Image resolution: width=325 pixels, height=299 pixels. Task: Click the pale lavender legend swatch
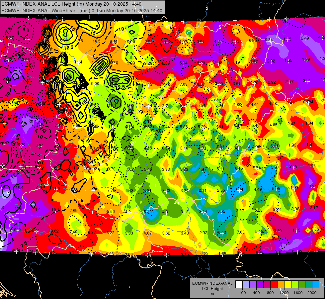[x=246, y=284]
